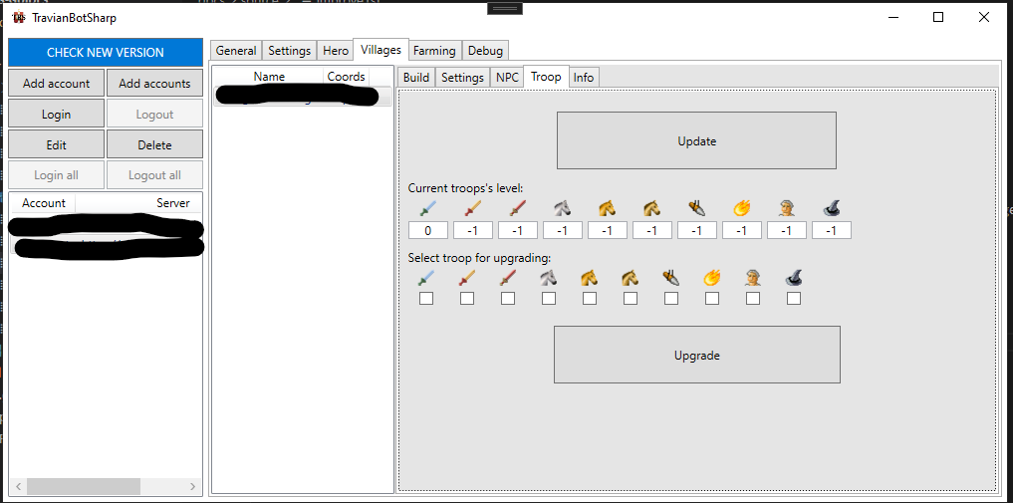Click the gray horse icon in upgrade row
Image resolution: width=1013 pixels, height=503 pixels.
coord(549,278)
